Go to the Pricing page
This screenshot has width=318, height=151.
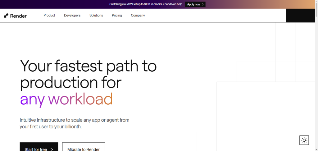tap(117, 16)
